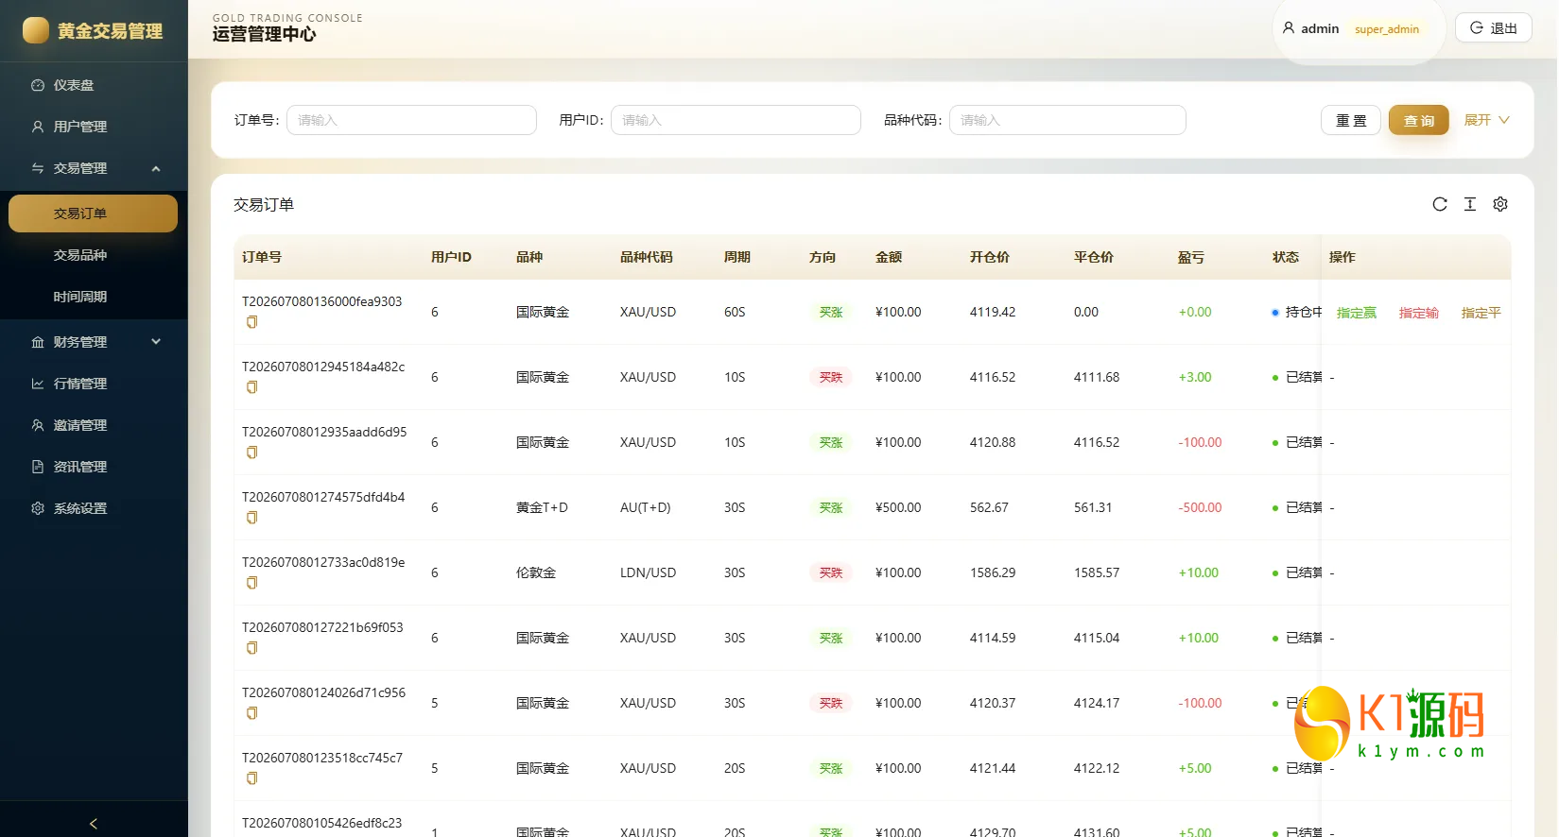The height and width of the screenshot is (837, 1559).
Task: Click the 系统设置 gear icon
Action: [x=38, y=508]
